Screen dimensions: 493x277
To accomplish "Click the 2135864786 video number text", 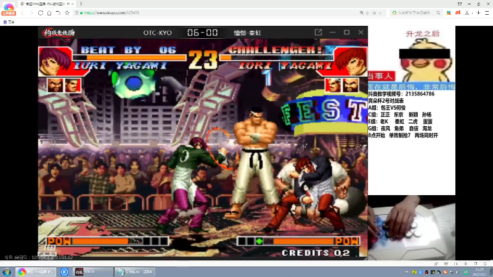I will [420, 94].
